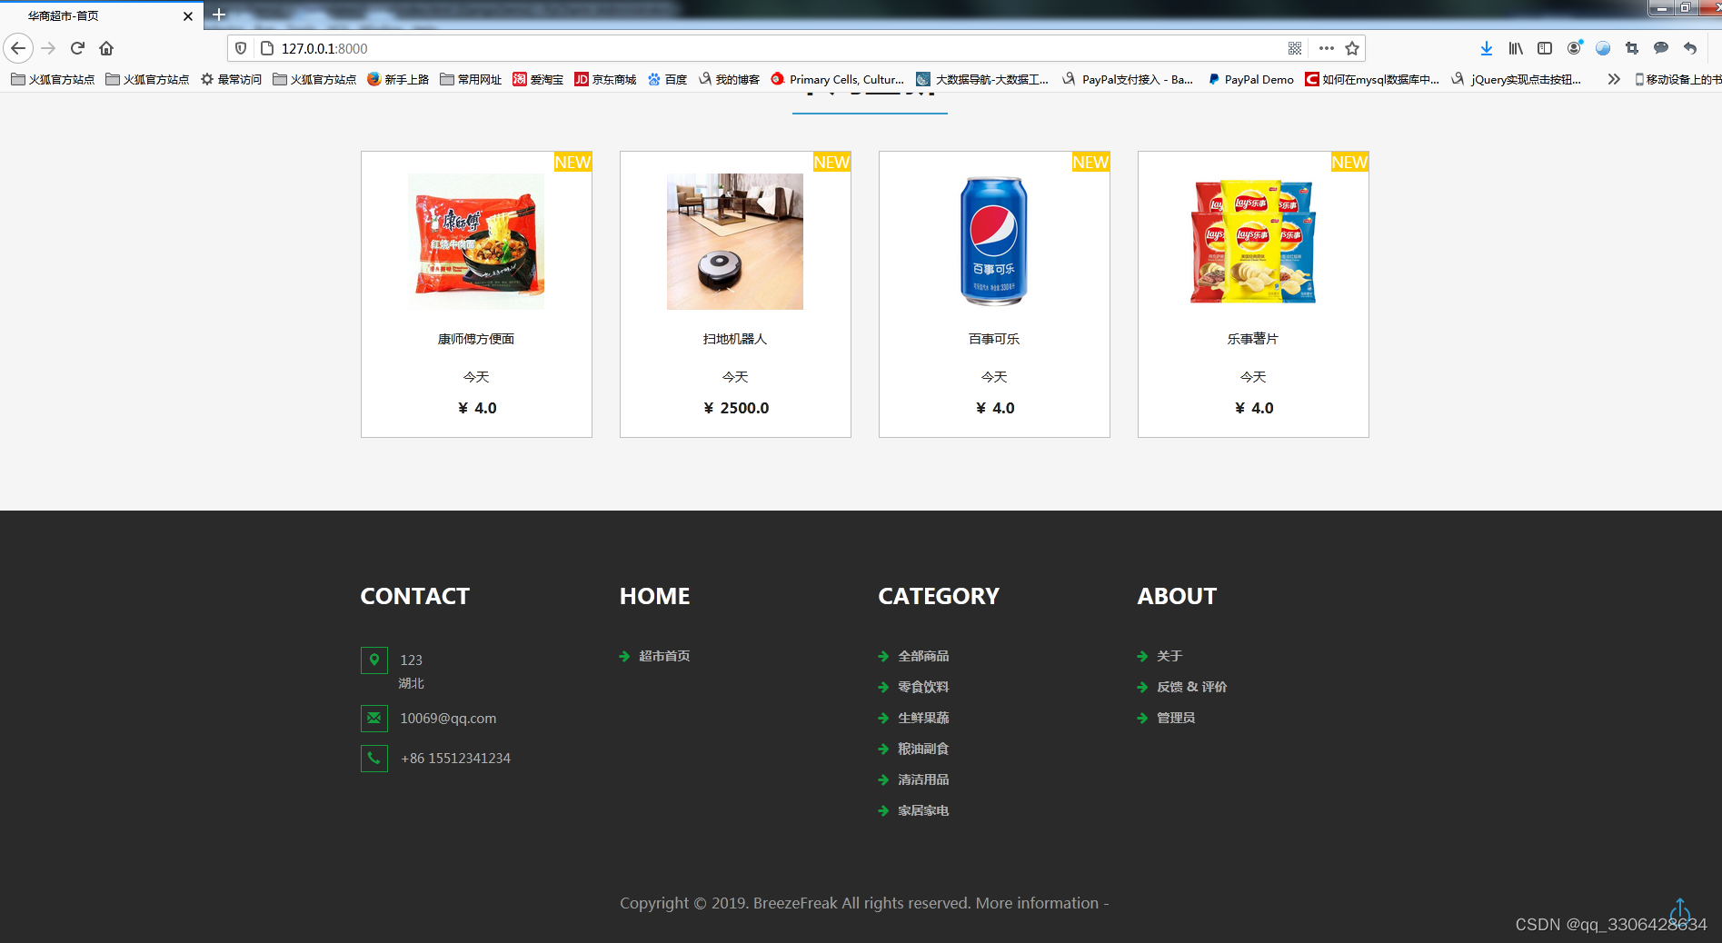
Task: Open a new browser tab
Action: (x=219, y=15)
